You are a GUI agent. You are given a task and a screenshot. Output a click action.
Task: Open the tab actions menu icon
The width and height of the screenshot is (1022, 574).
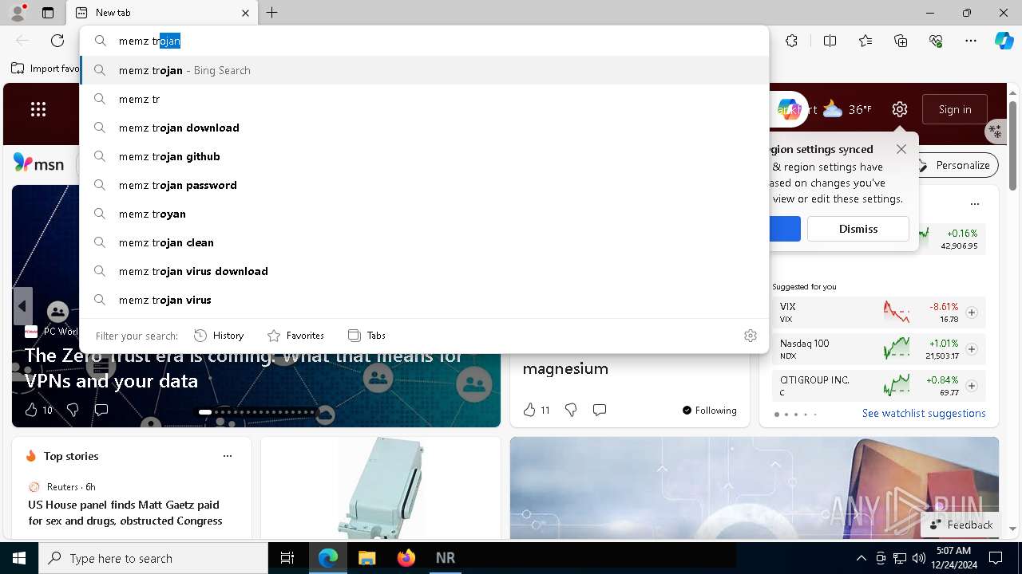pos(48,13)
